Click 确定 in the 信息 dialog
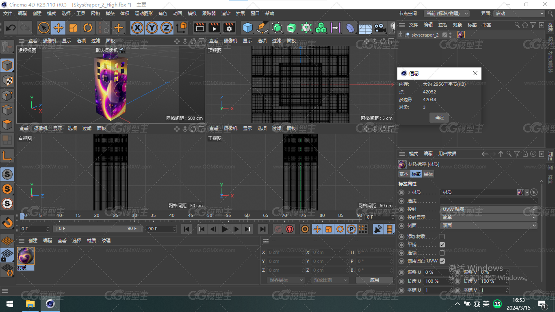Screen dimensions: 555x312 [x=440, y=117]
